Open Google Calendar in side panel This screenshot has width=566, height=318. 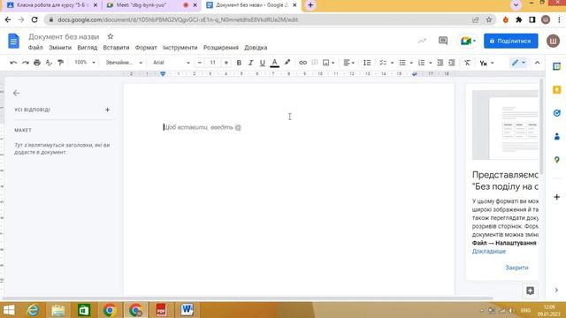click(556, 66)
